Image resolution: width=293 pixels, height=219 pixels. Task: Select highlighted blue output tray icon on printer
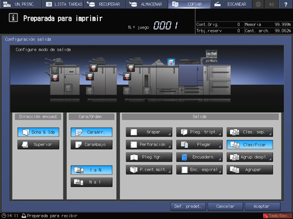tap(171, 62)
